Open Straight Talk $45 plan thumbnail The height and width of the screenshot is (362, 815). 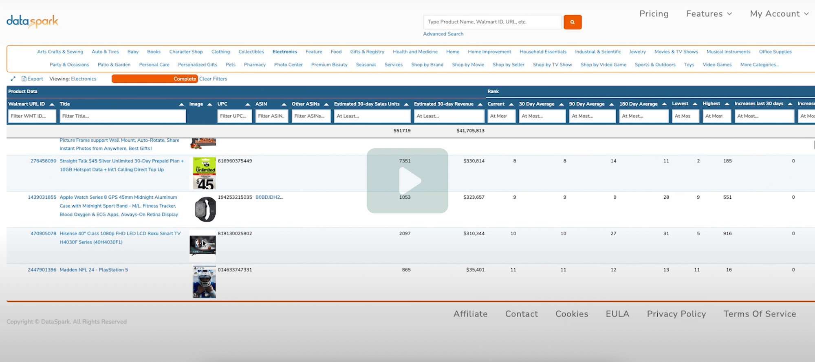click(x=204, y=173)
